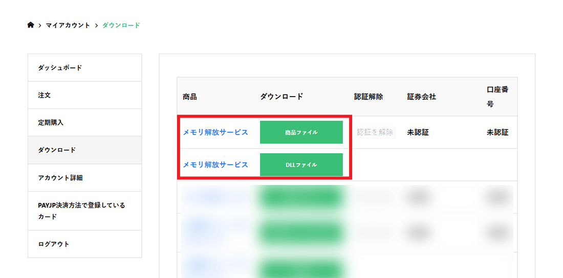Click the green ダウンロード breadcrumb text

coord(121,25)
